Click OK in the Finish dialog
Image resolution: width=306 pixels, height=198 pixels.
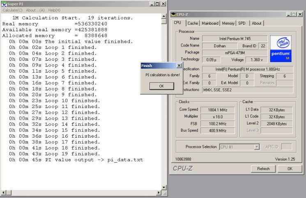pyautogui.click(x=161, y=86)
